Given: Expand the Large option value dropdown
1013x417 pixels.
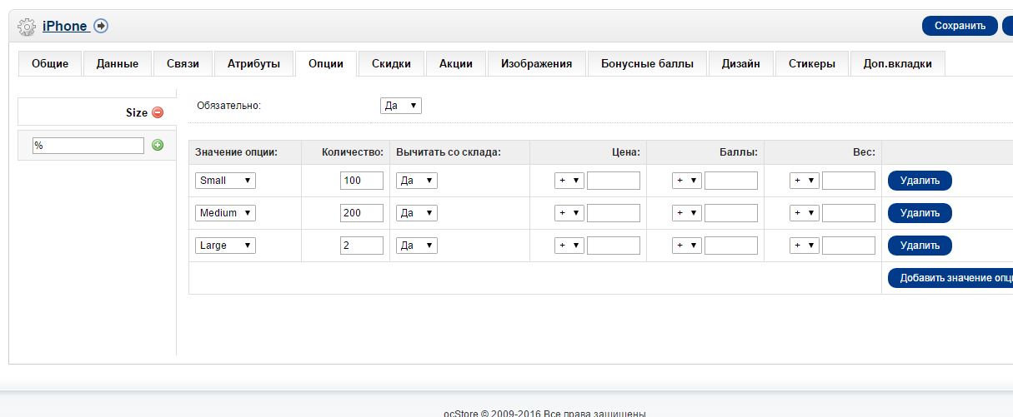Looking at the screenshot, I should coord(225,246).
